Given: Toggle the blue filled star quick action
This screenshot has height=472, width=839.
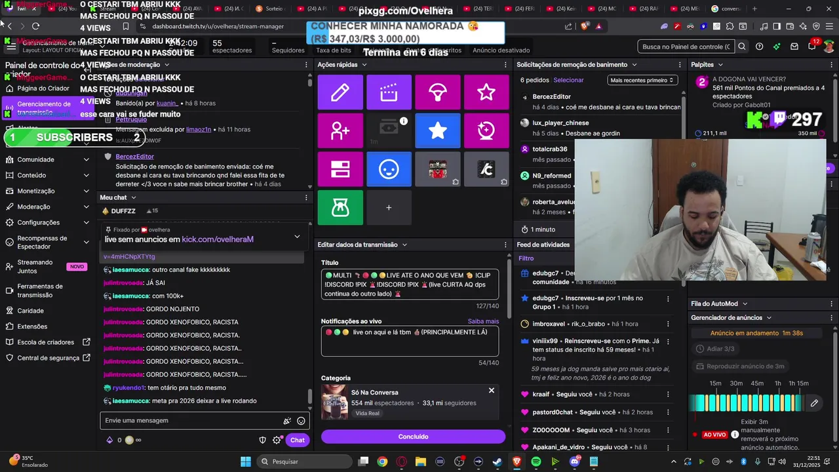Looking at the screenshot, I should [x=438, y=130].
